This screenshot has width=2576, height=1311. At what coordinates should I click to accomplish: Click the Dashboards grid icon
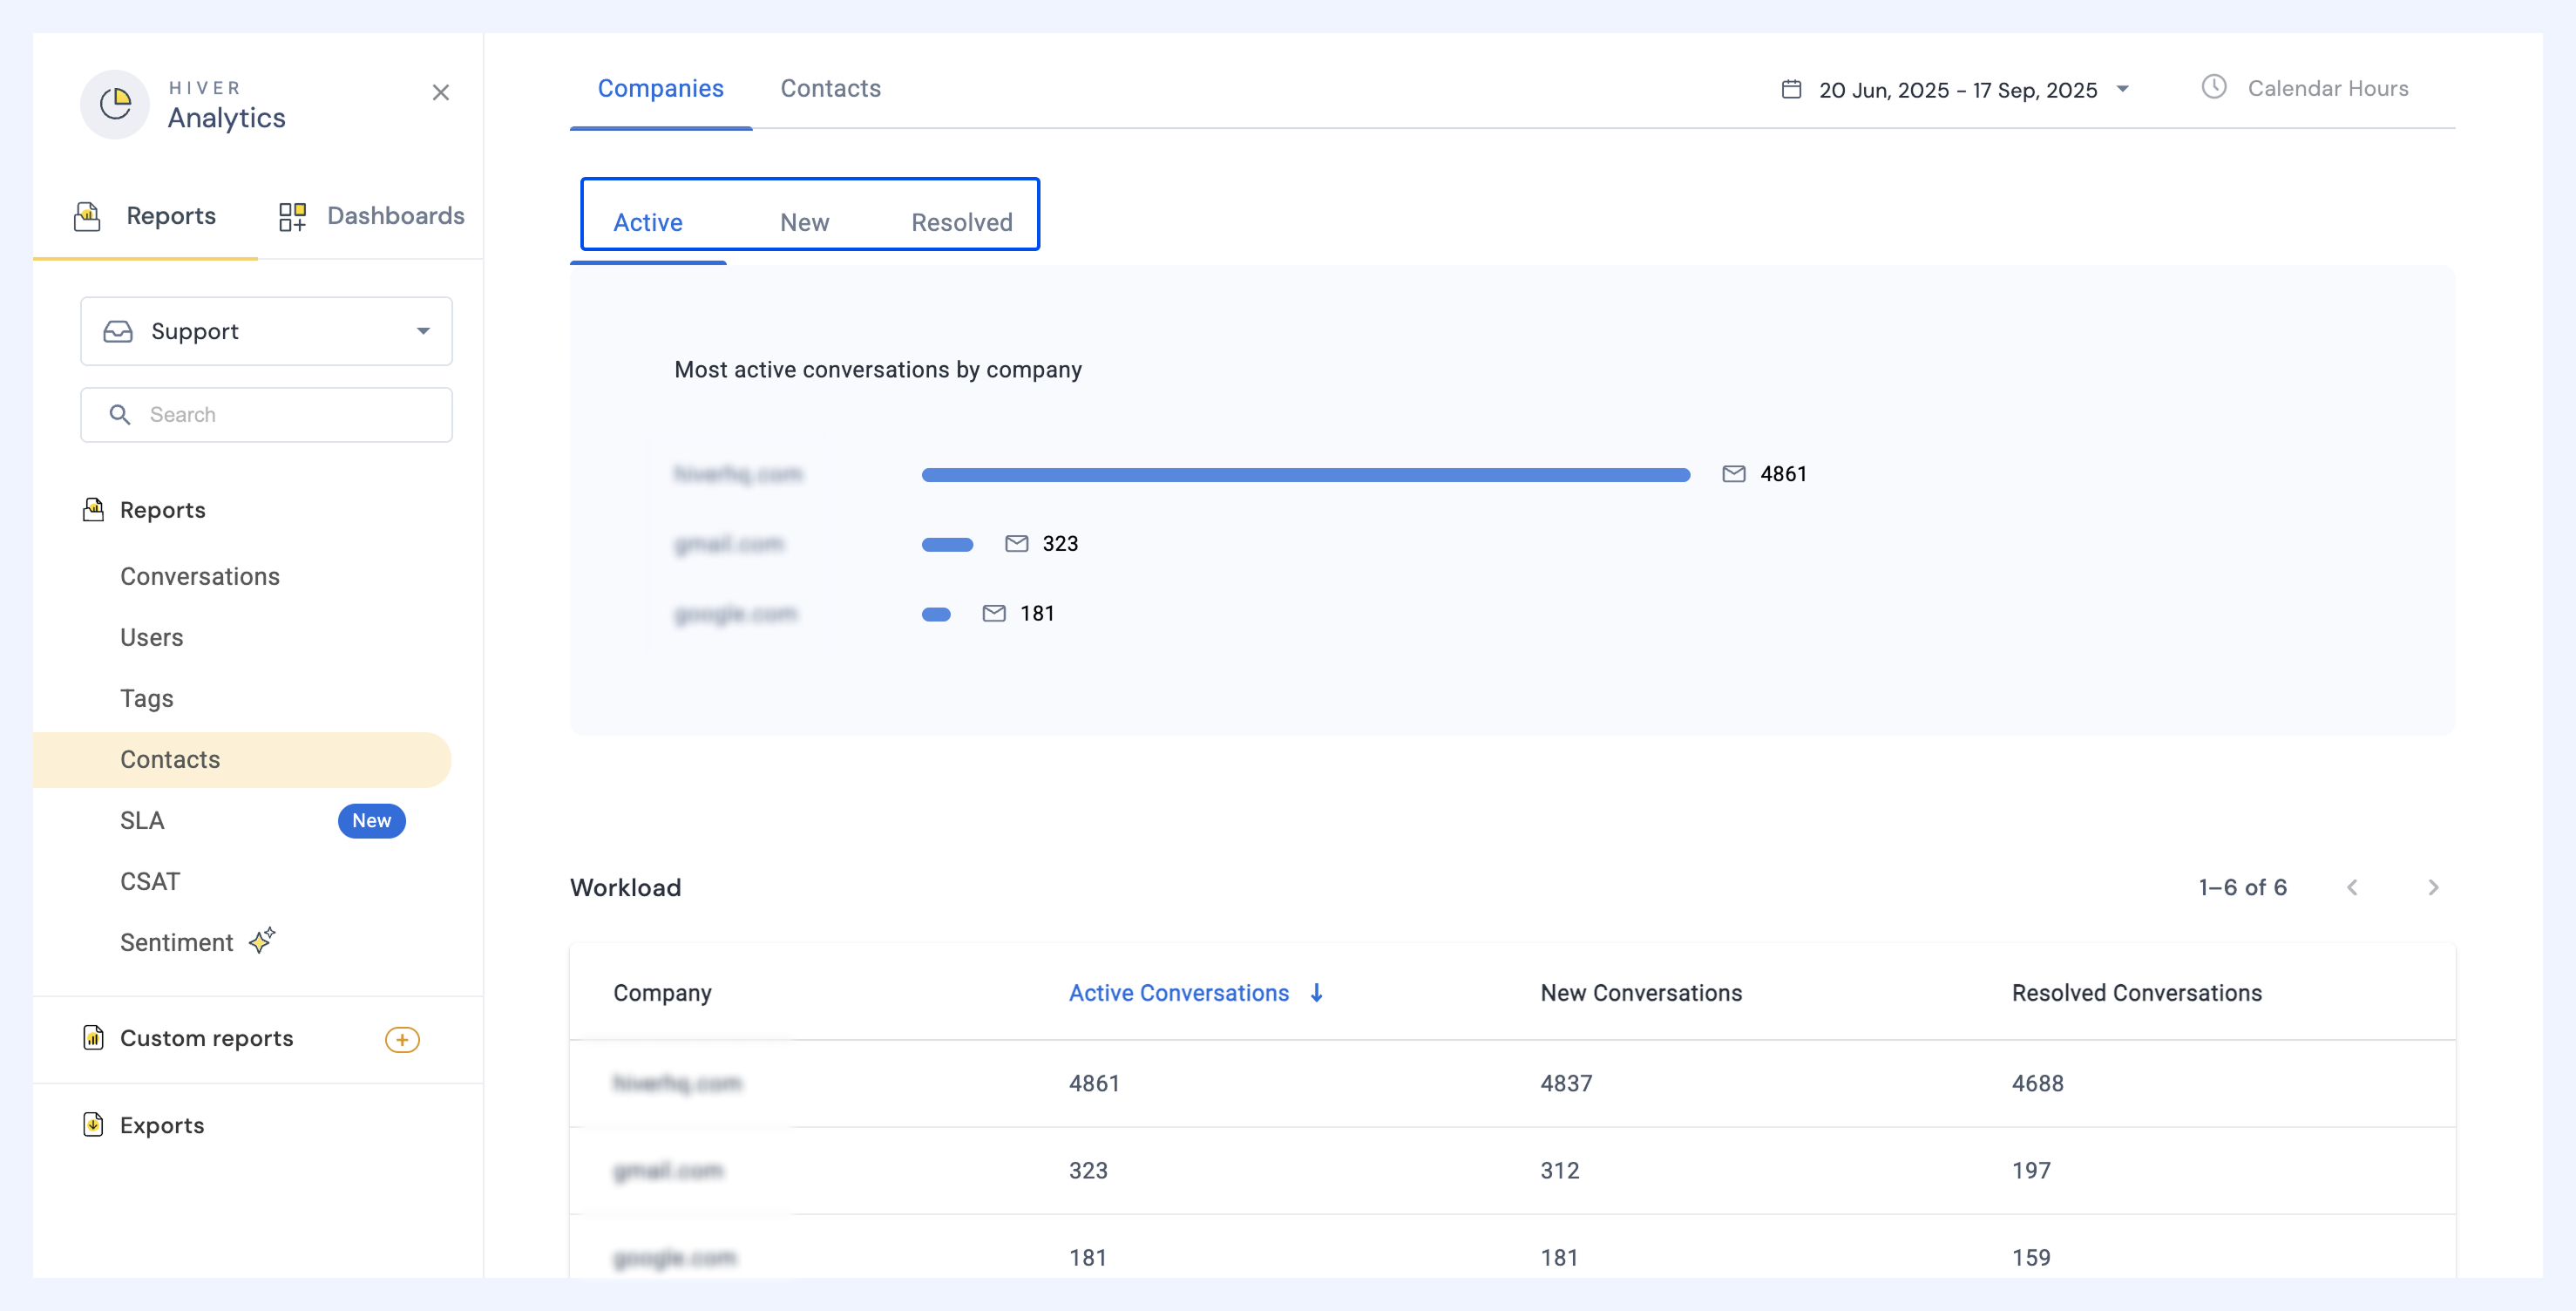coord(292,216)
